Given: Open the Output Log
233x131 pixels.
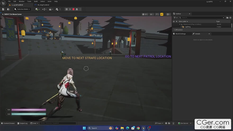Looking at the screenshot, I should (x=23, y=123).
